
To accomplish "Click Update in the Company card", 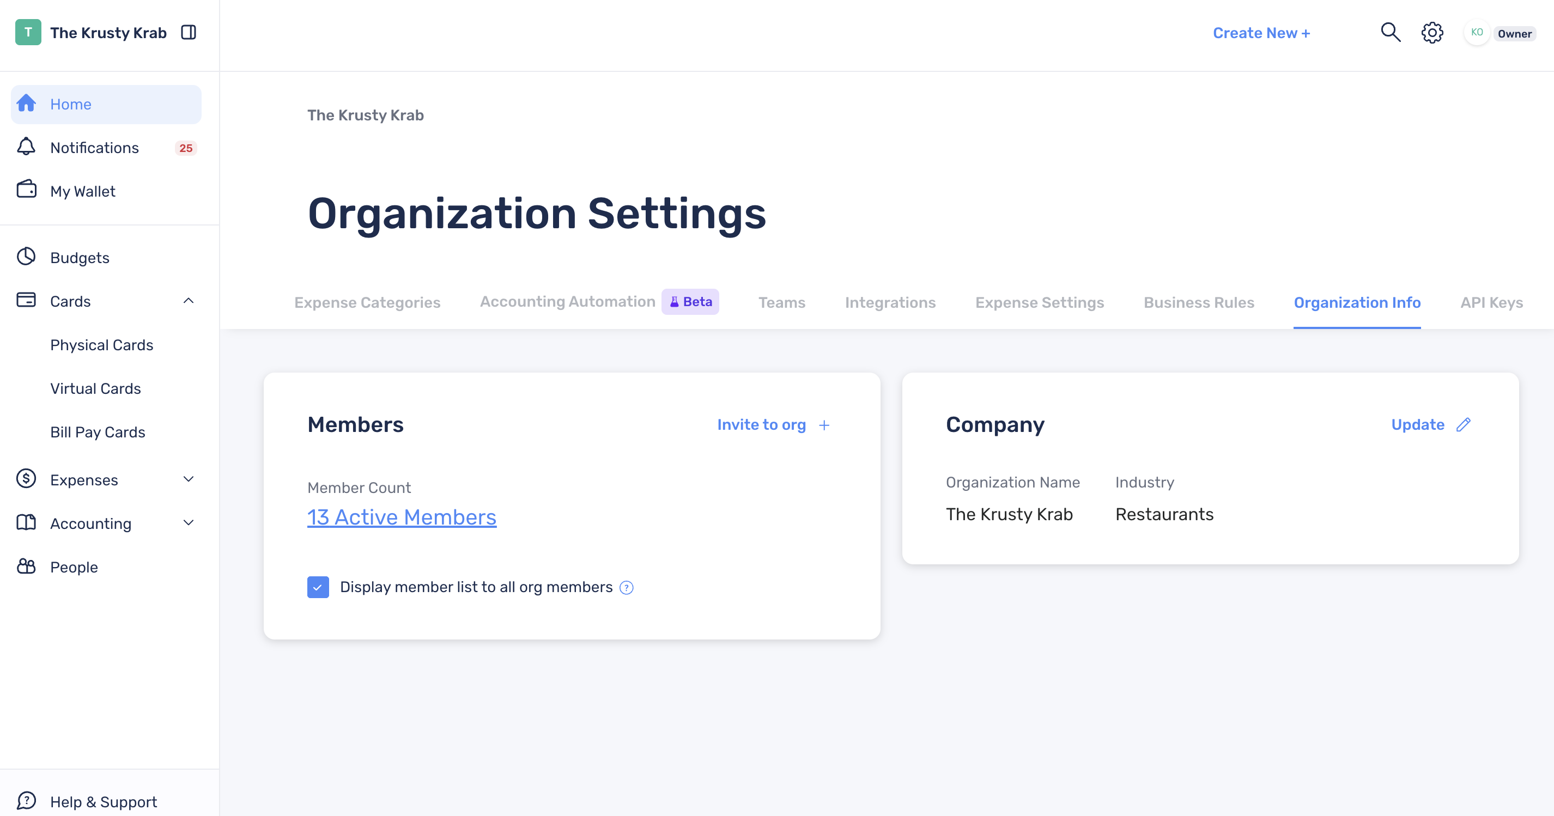I will 1418,424.
